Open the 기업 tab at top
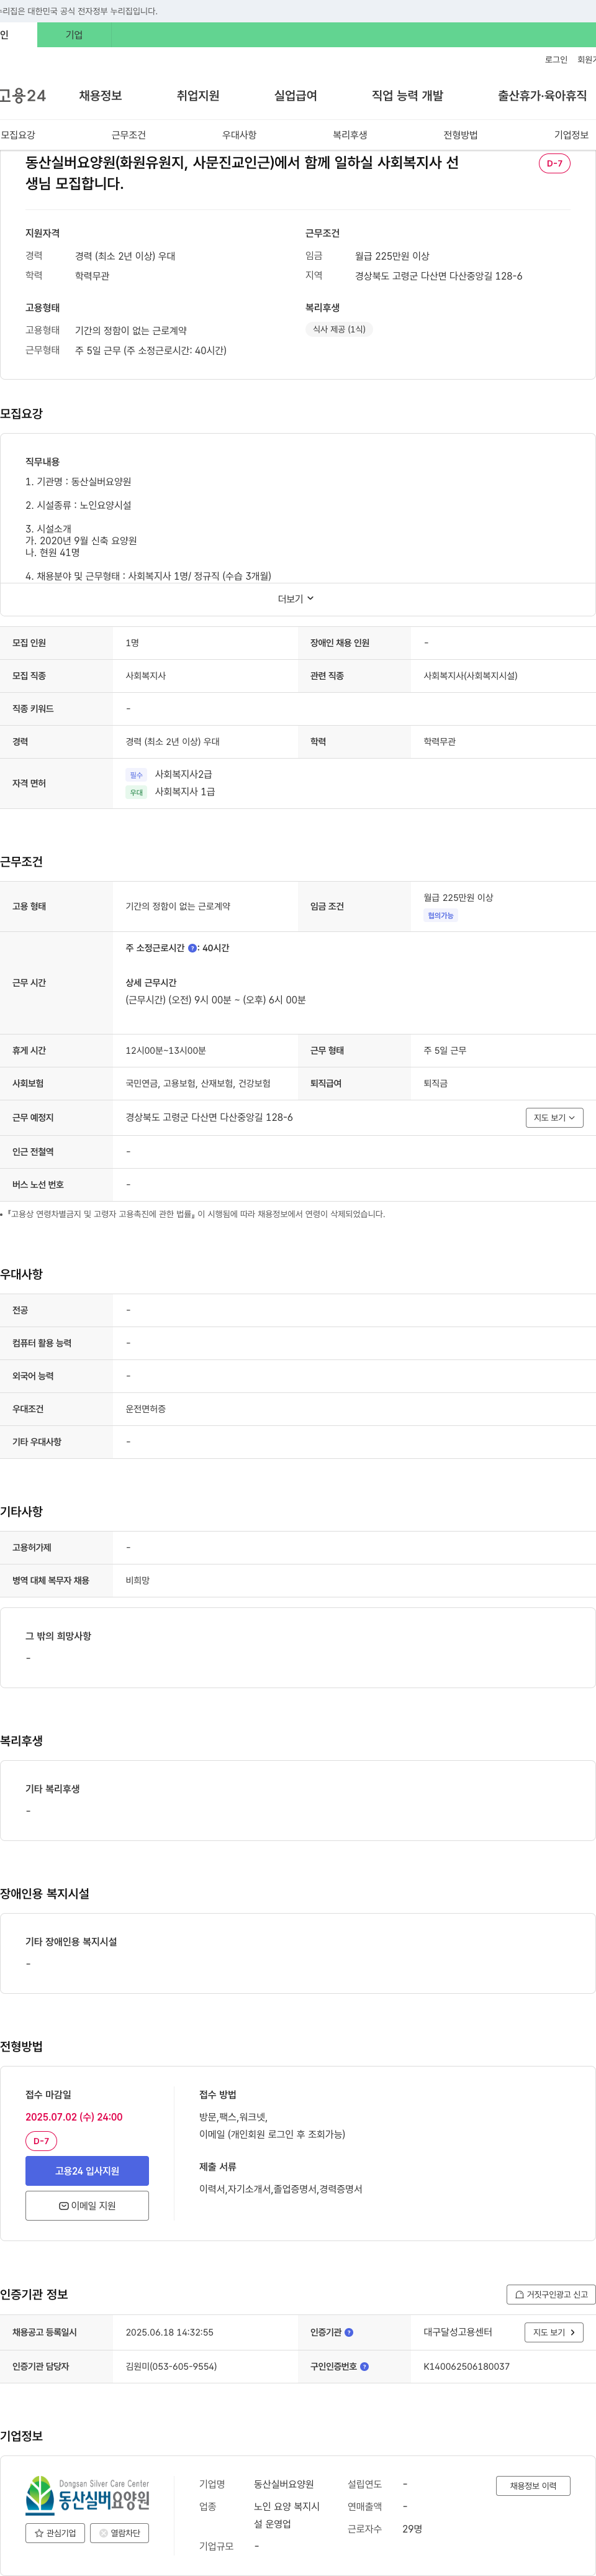 click(x=74, y=35)
